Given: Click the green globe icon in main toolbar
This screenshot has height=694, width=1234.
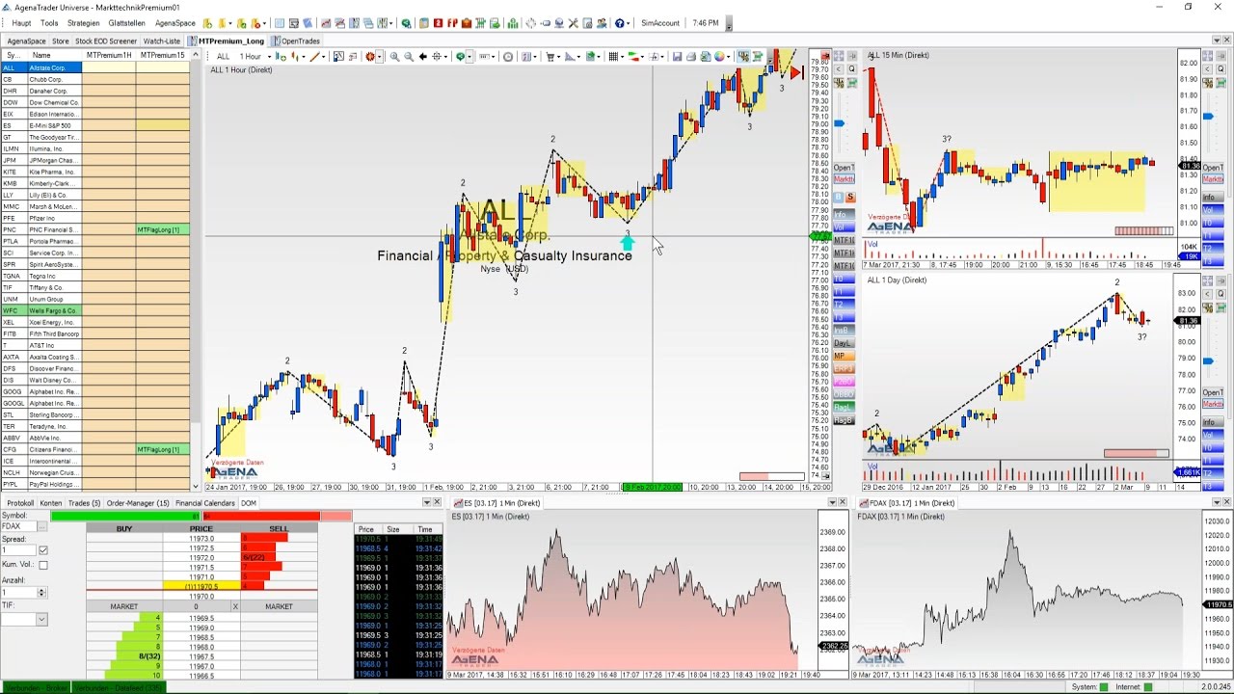Looking at the screenshot, I should 406,23.
